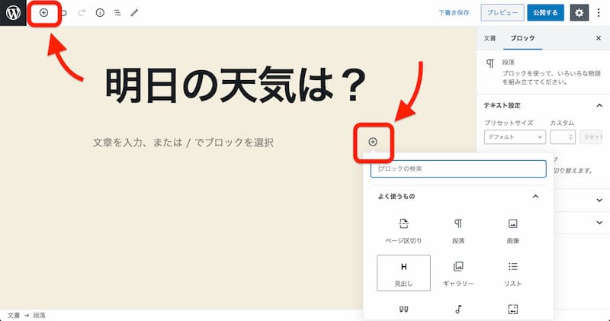Screen dimensions: 610x321
Task: Select the pencil tools icon
Action: [134, 13]
